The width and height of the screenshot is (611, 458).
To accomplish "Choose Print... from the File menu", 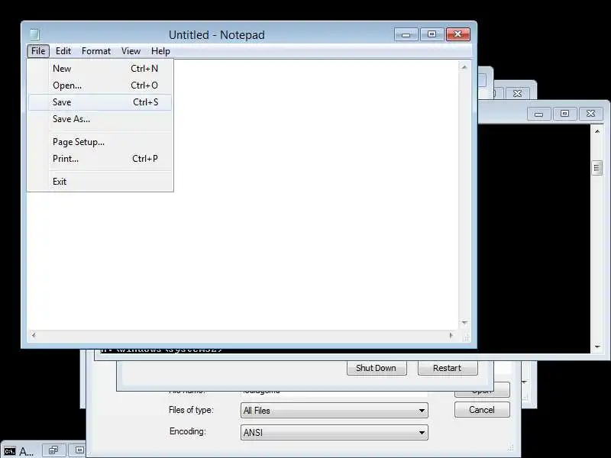I will pos(100,159).
